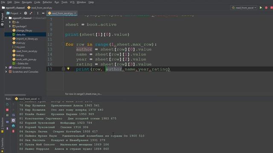Expand External Libraries node
Screen dimensions: 273x153
6,68
